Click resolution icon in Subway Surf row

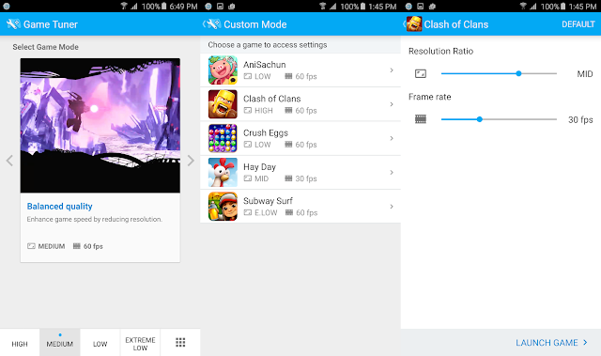(x=248, y=212)
